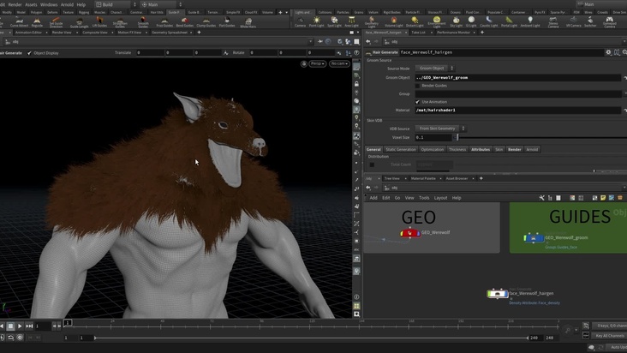This screenshot has height=353, width=627.
Task: Select the GEO_Werewolf node
Action: (x=410, y=233)
